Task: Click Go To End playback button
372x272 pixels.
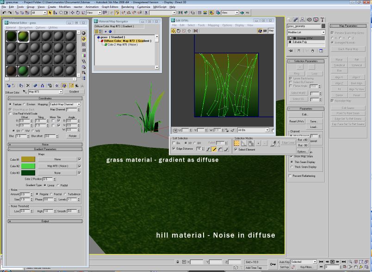Action: 344,262
